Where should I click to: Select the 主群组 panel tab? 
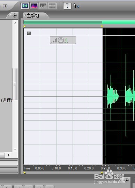[x=33, y=15]
